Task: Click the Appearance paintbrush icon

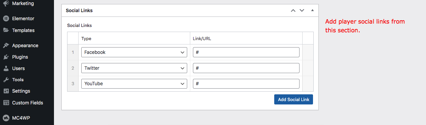Action: (x=6, y=45)
